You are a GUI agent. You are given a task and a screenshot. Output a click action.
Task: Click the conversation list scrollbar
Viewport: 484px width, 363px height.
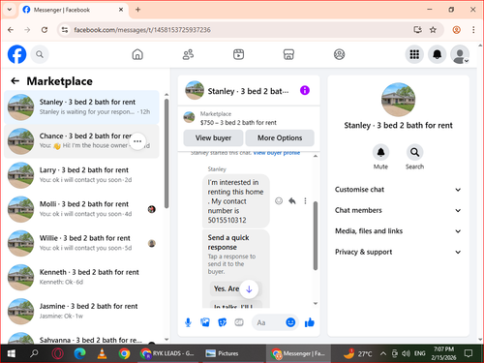(x=166, y=153)
